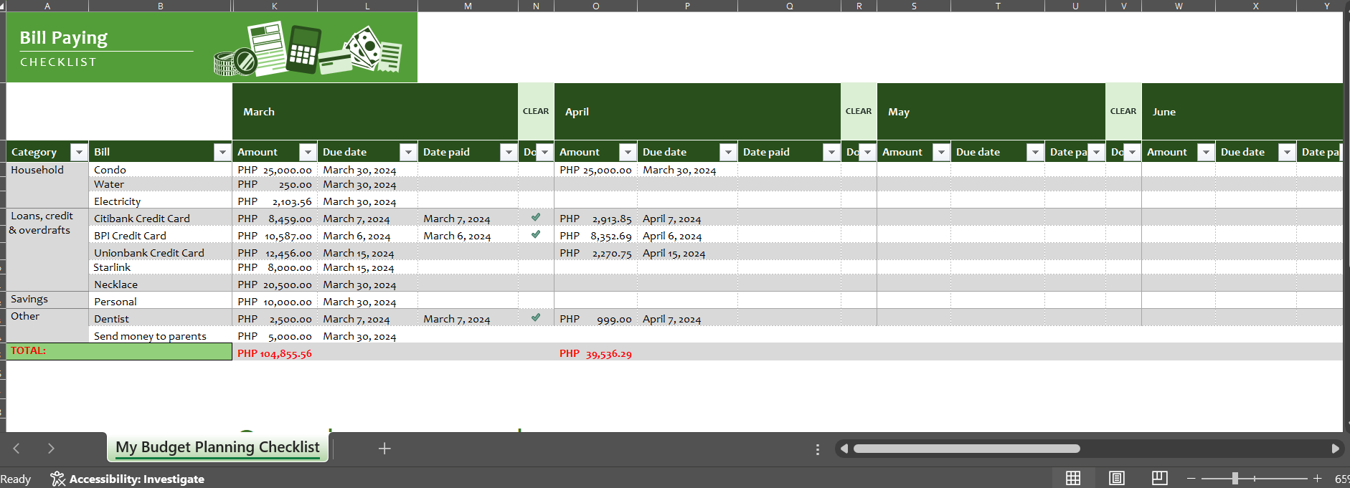This screenshot has height=488, width=1350.
Task: Select the Household category cell
Action: coord(47,185)
